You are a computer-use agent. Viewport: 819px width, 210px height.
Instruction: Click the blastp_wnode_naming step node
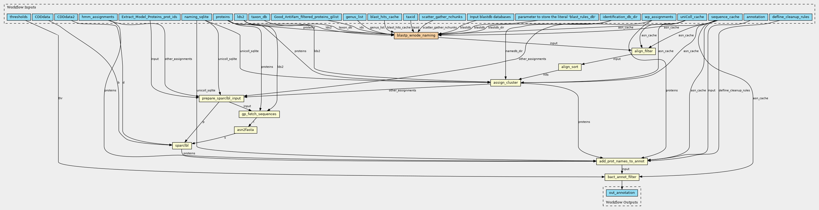pos(416,36)
